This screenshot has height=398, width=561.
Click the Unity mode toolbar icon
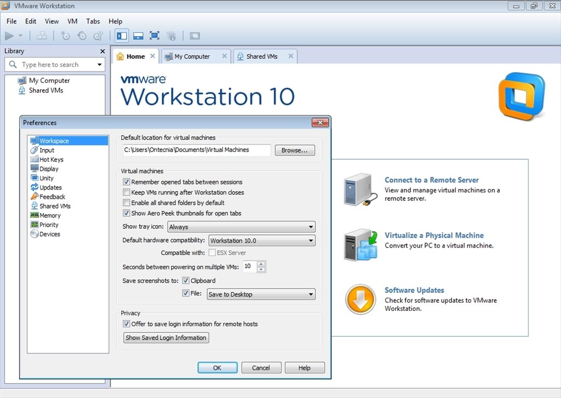tap(172, 36)
